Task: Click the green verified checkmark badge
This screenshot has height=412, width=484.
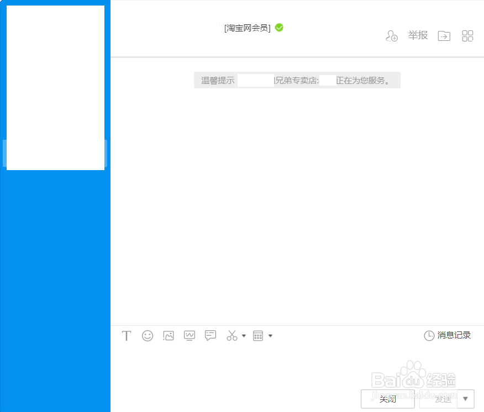Action: pos(279,28)
